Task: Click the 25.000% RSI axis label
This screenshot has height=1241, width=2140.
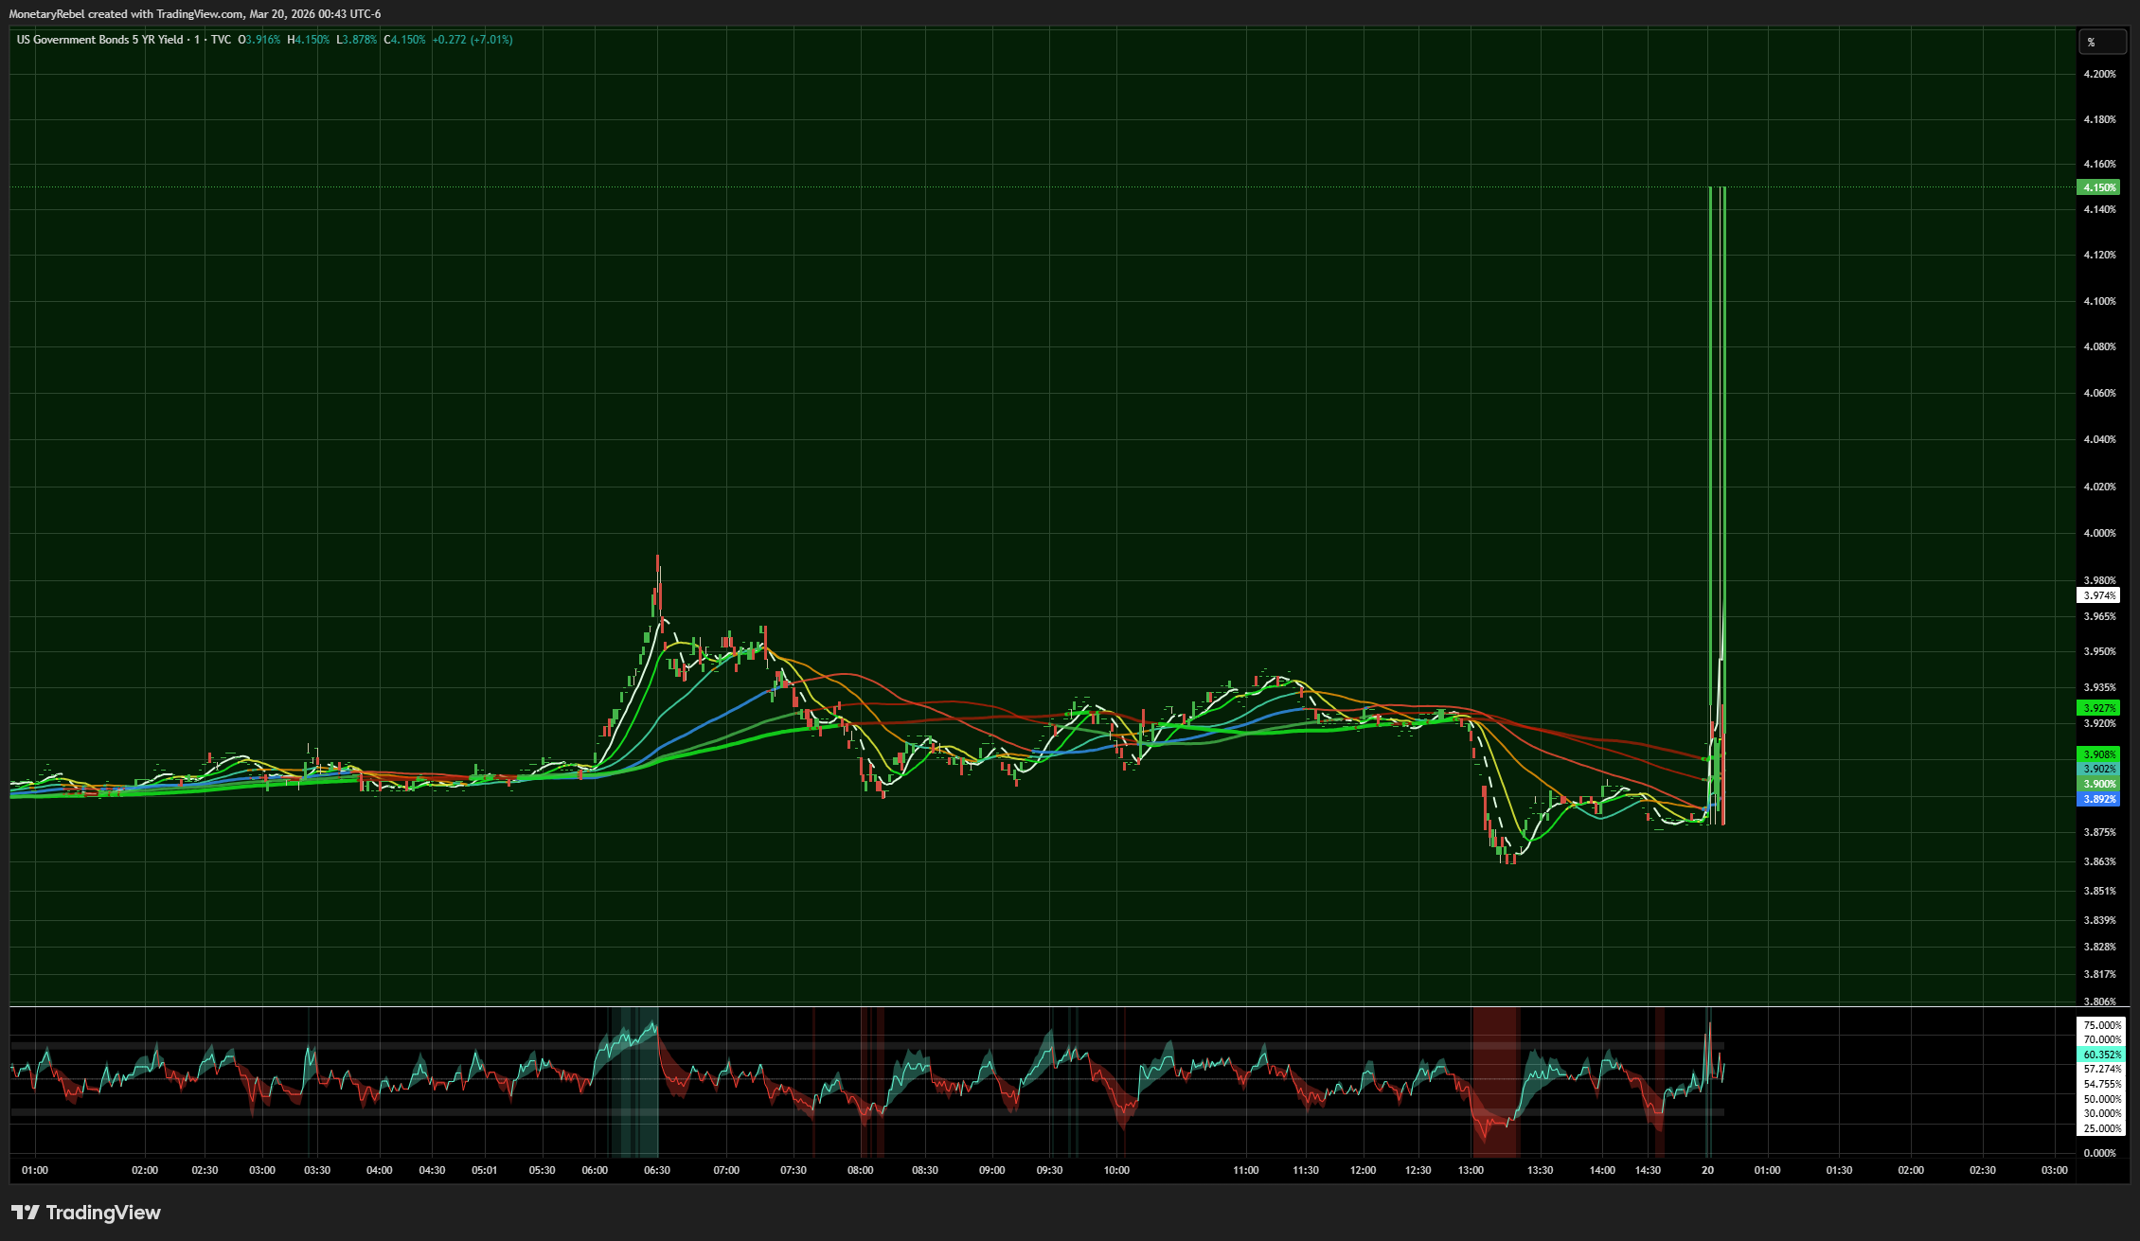Action: pyautogui.click(x=2102, y=1128)
